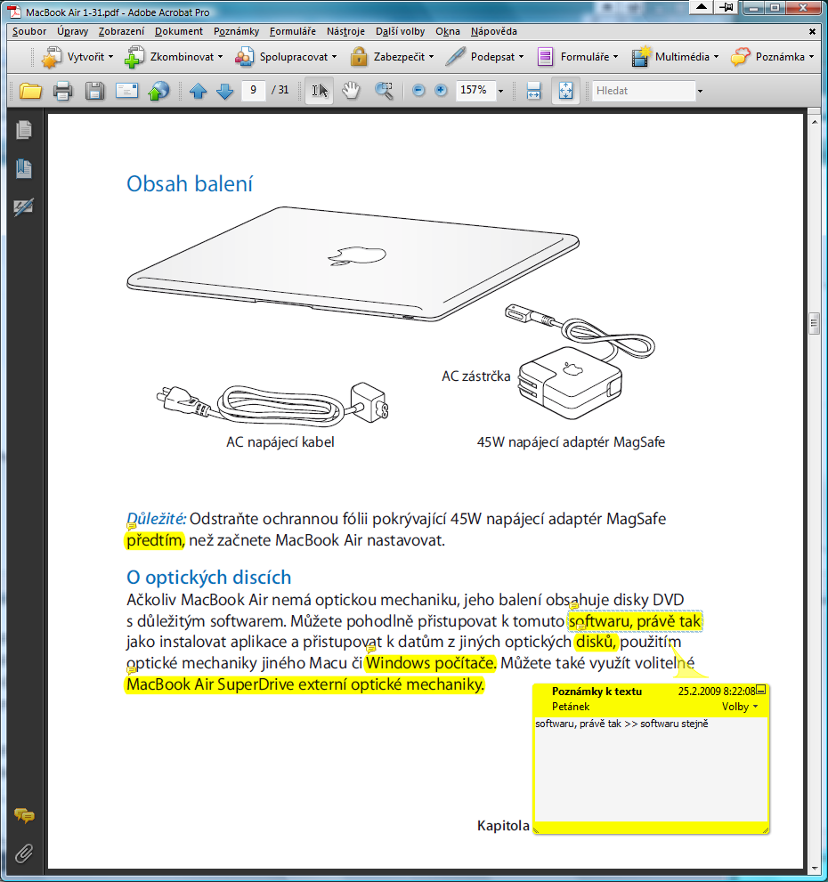
Task: Close the document with menu bar X
Action: (x=812, y=31)
